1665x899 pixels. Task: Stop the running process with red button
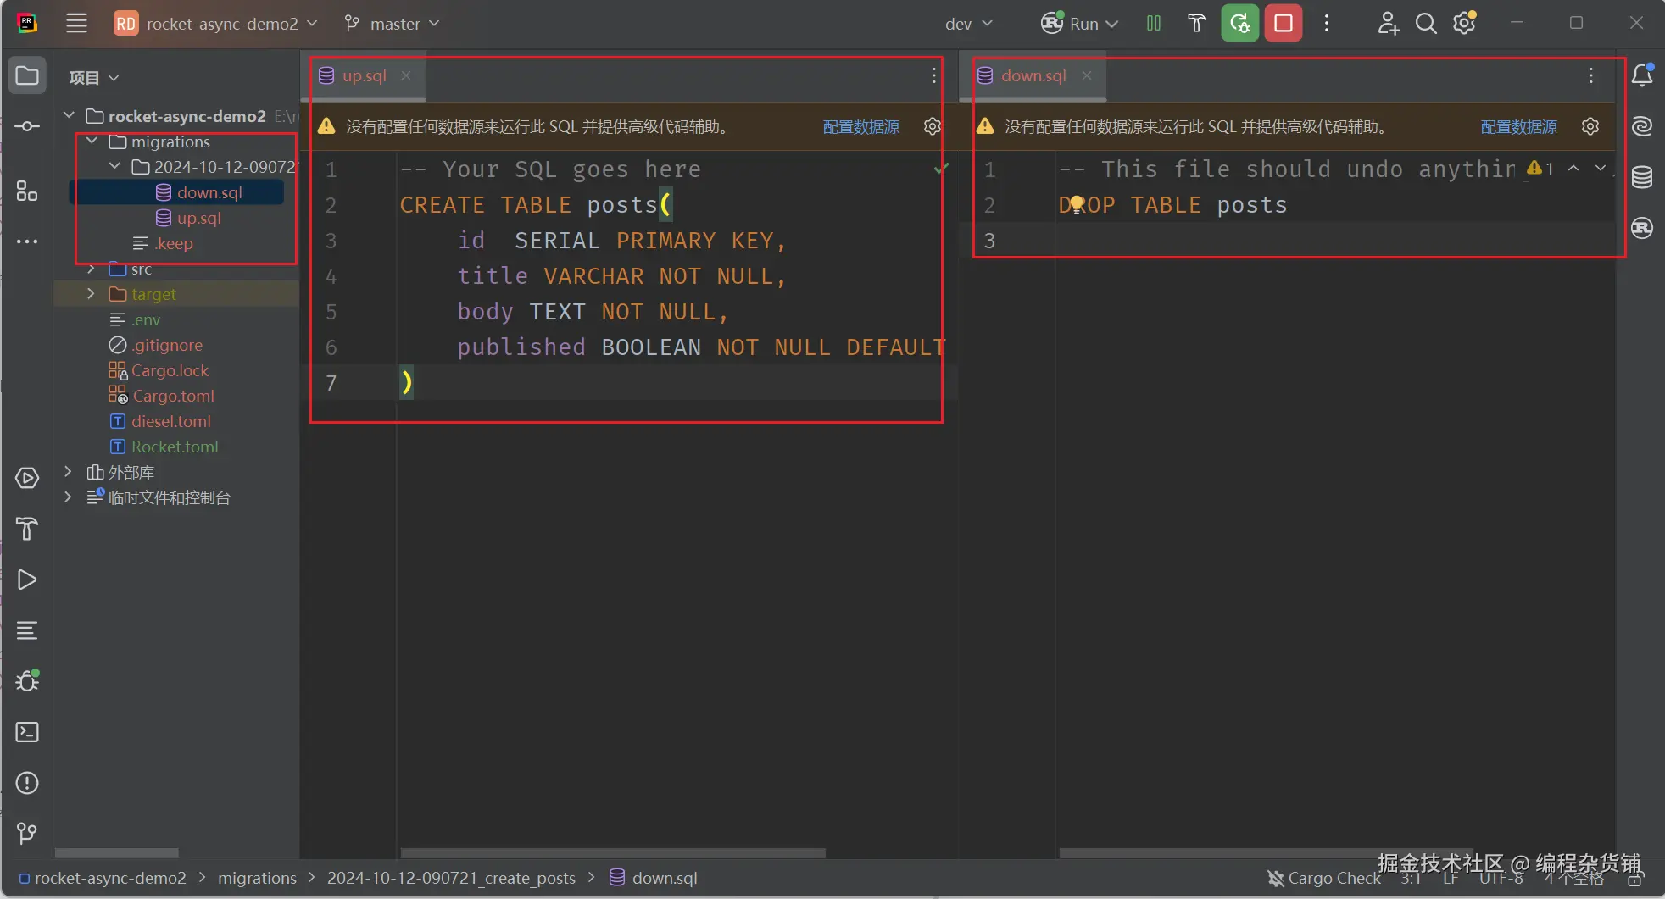[x=1284, y=24]
